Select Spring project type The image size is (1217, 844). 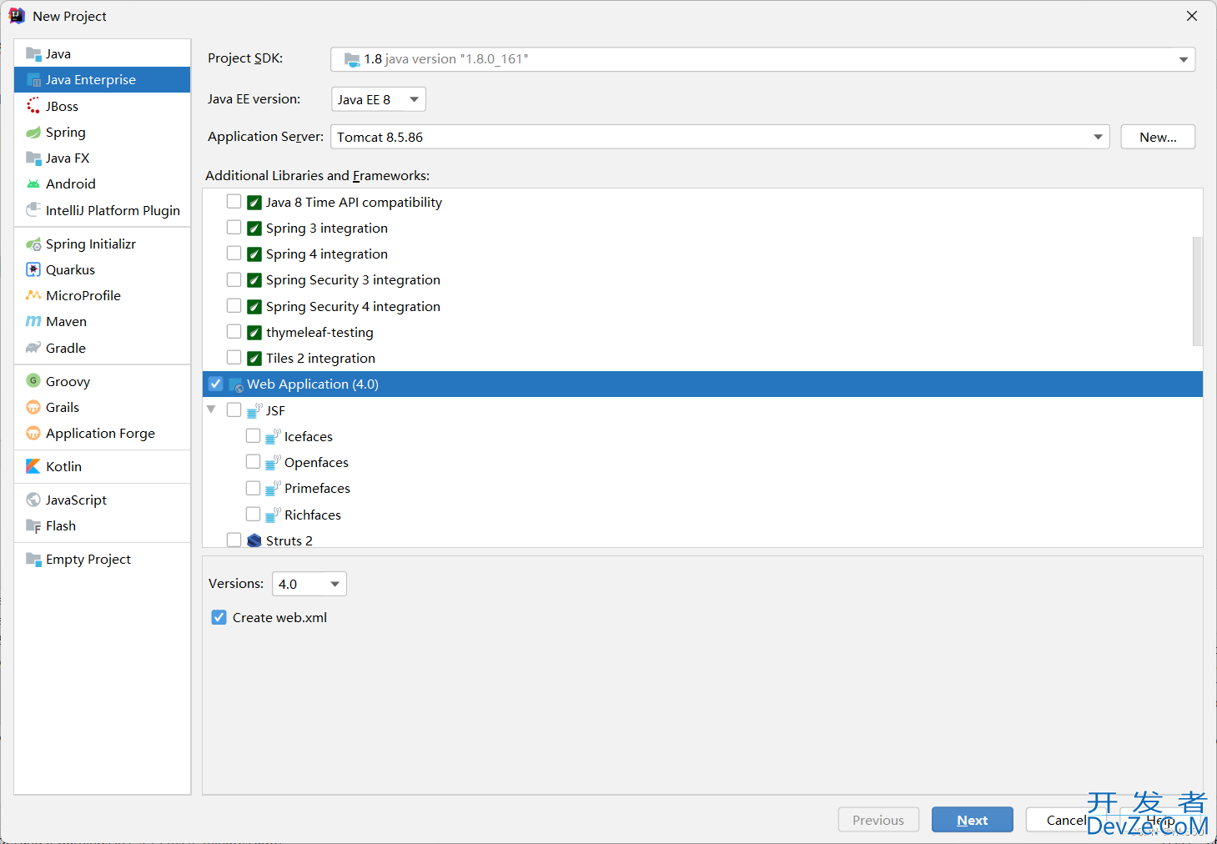tap(103, 132)
